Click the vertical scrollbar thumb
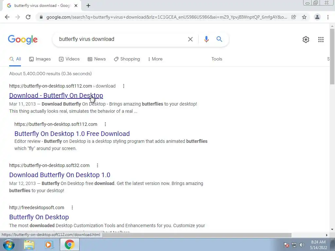 332,56
